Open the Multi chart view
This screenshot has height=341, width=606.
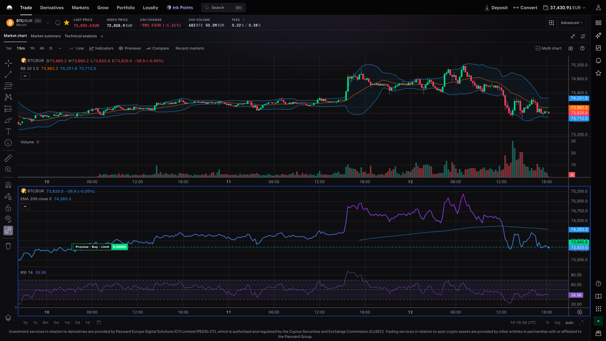click(x=548, y=48)
